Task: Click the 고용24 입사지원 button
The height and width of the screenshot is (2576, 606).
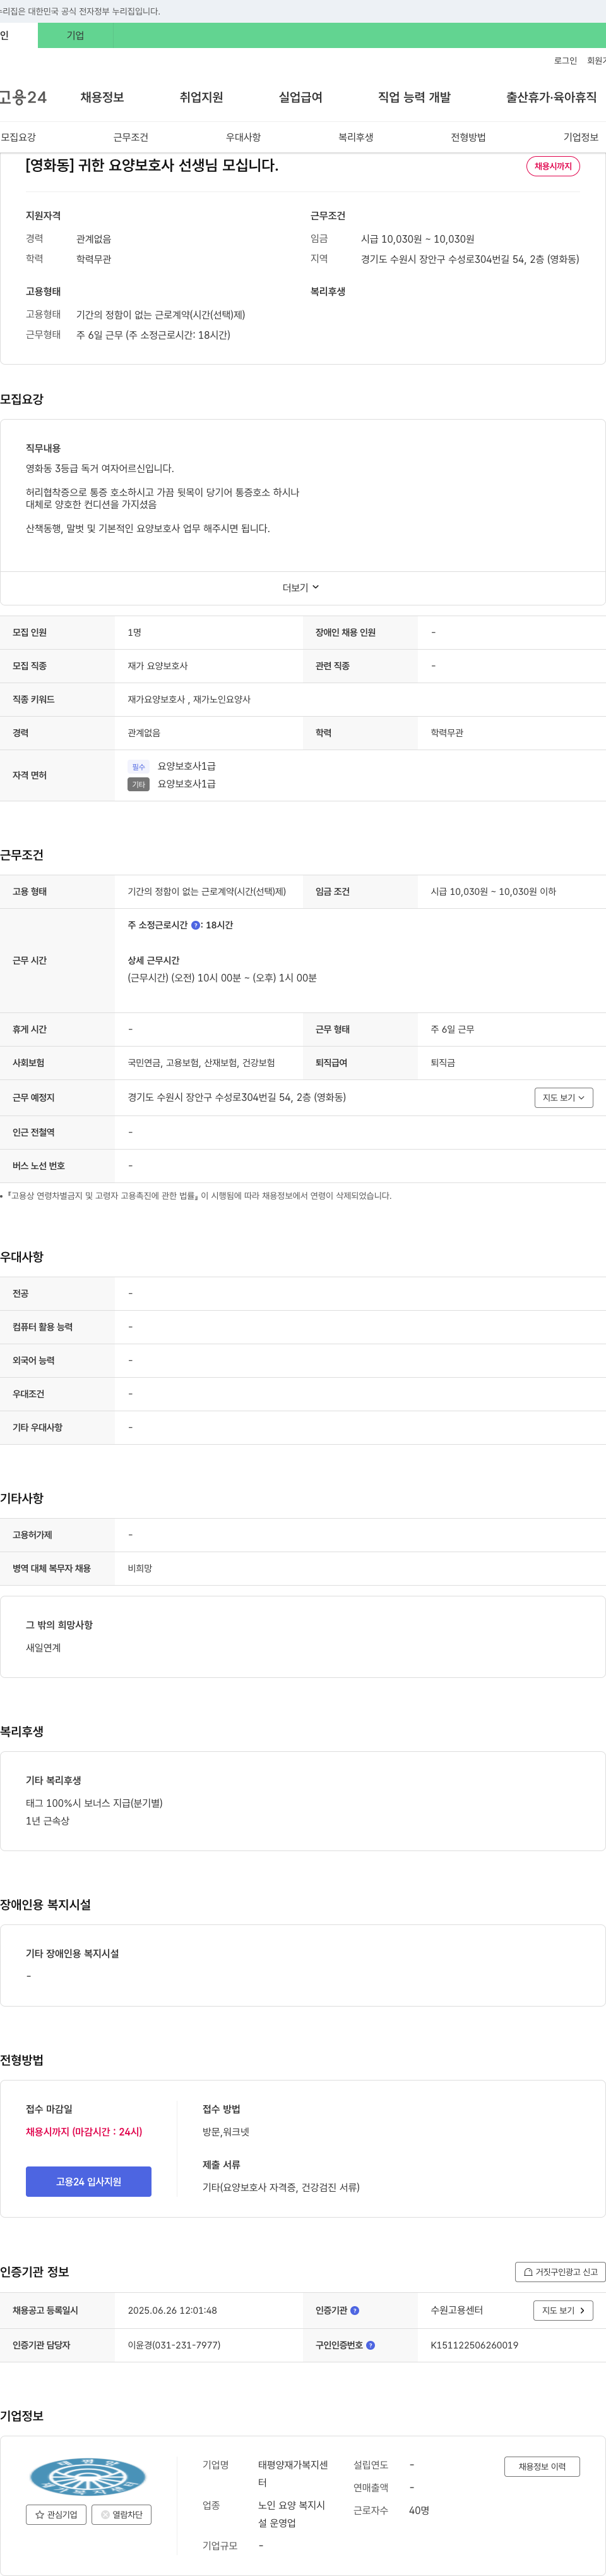Action: coord(89,2181)
